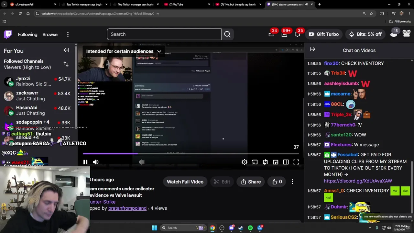Open bratanfrompoland profile link
The height and width of the screenshot is (233, 414).
tap(127, 208)
